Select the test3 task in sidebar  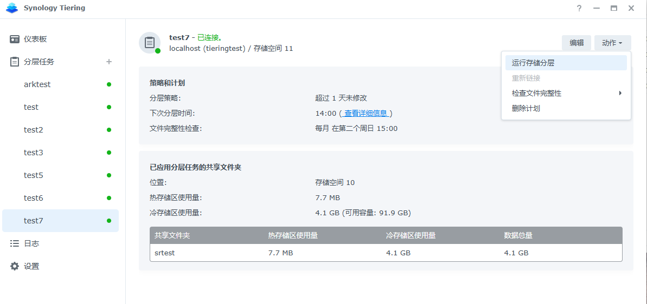(33, 153)
